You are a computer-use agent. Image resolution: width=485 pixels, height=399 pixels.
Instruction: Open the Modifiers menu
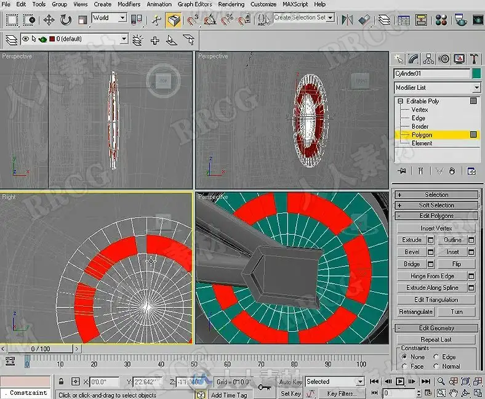tap(129, 4)
